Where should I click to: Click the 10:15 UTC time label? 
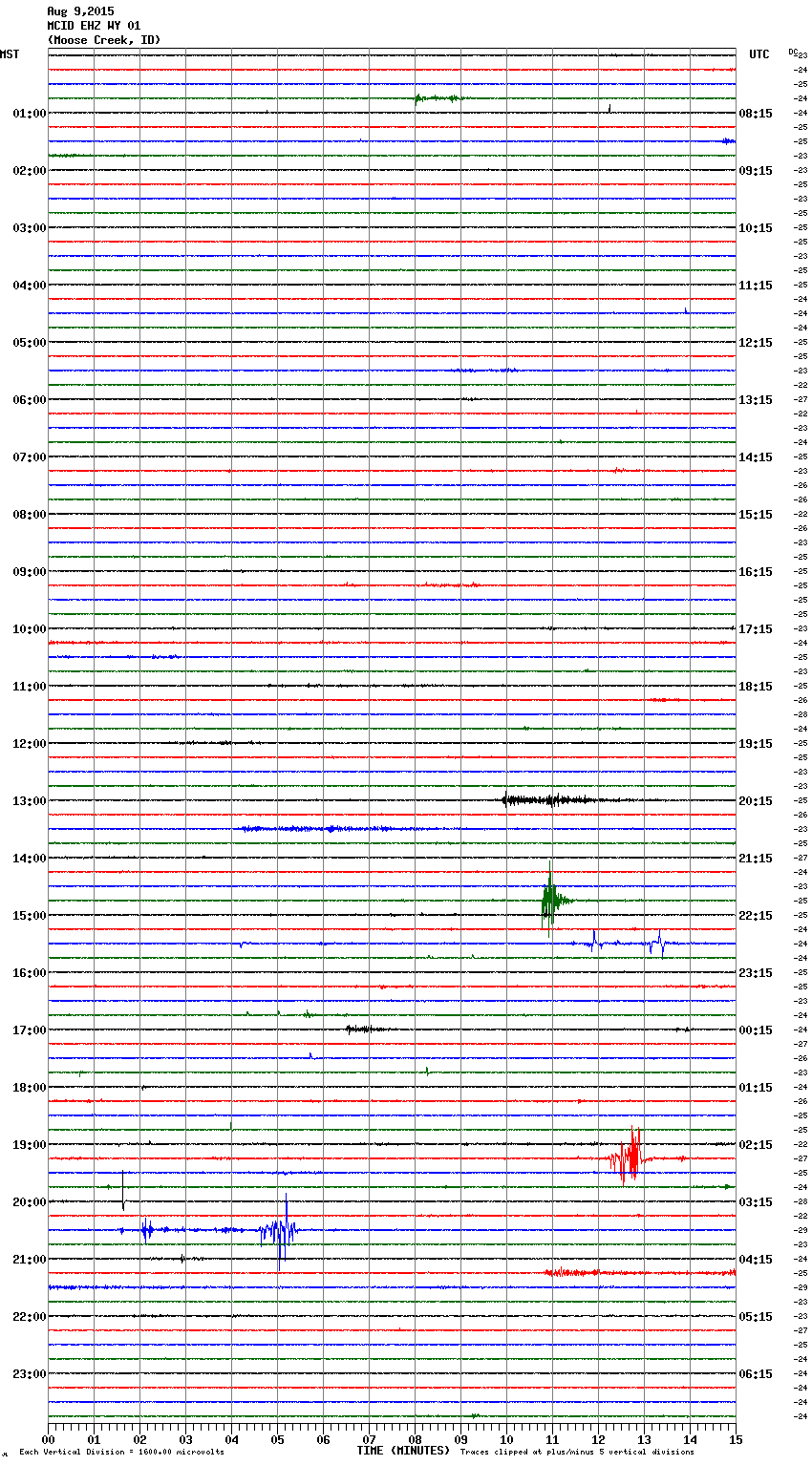[756, 227]
